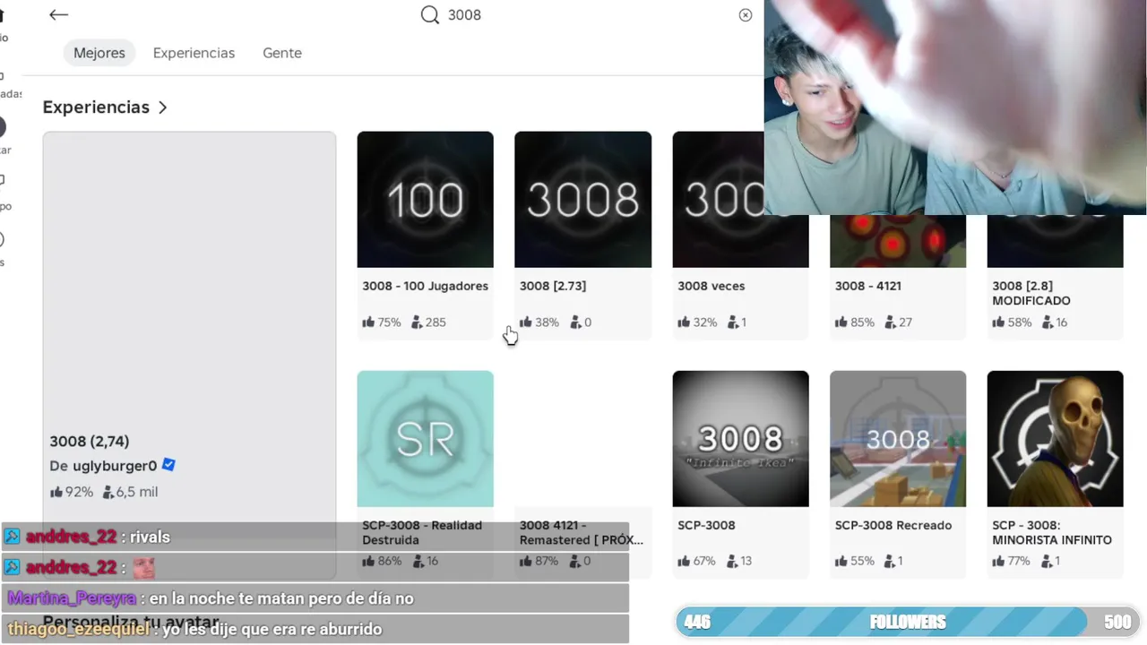The image size is (1147, 645).
Task: Click the players icon showing 285
Action: [x=417, y=322]
